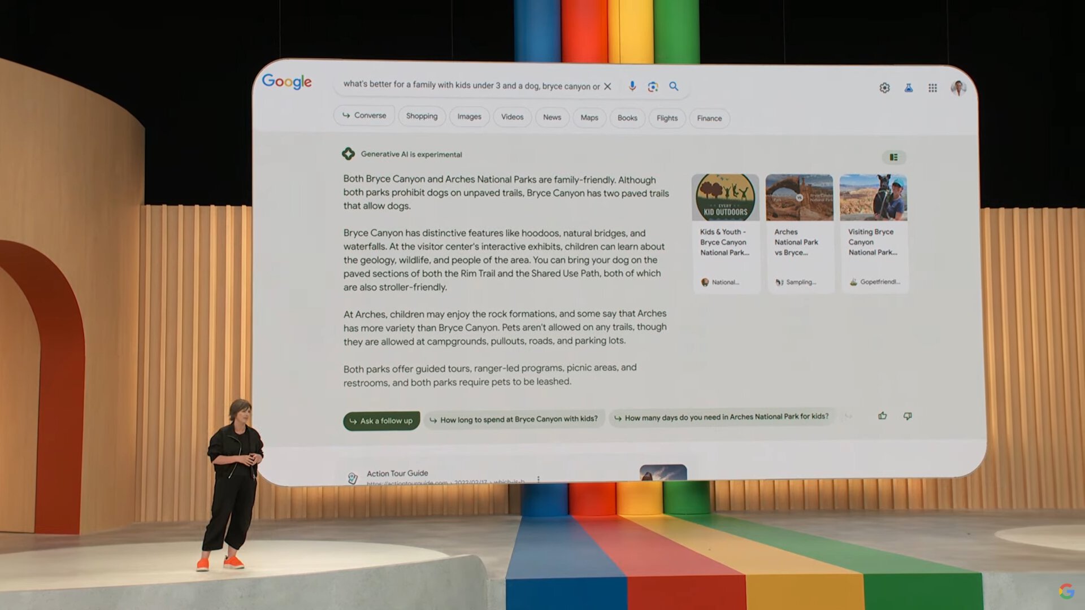Click the thumbs up feedback icon
This screenshot has width=1085, height=610.
[x=882, y=416]
